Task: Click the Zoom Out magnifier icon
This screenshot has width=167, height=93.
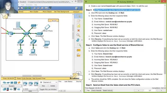Action: (x=42, y=8)
